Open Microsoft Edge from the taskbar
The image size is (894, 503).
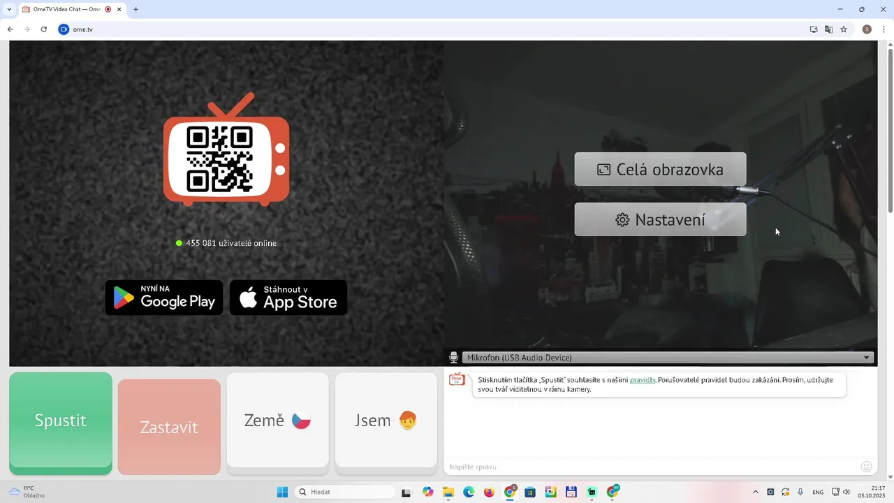pos(469,492)
